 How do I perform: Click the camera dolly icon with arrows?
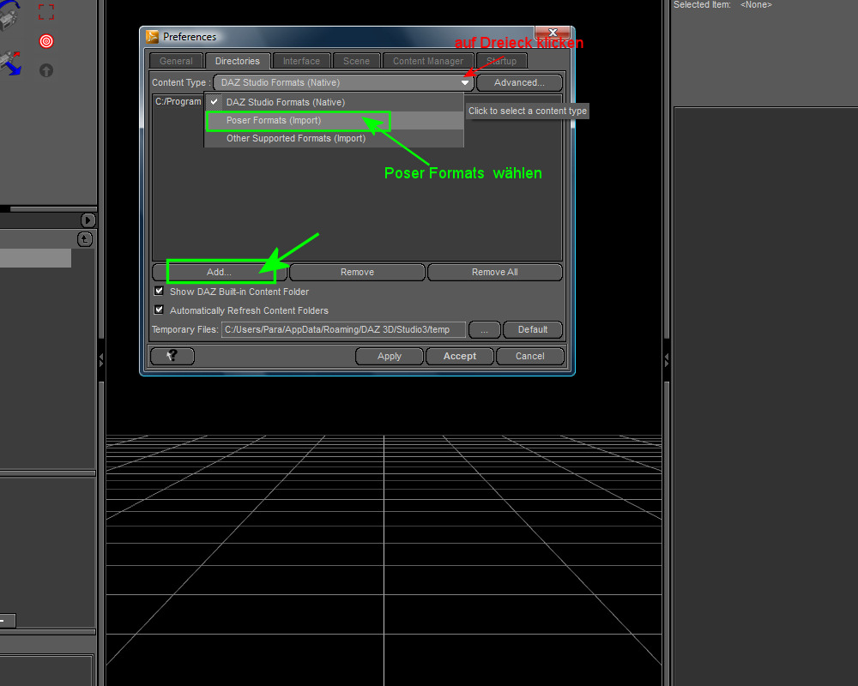pos(10,63)
